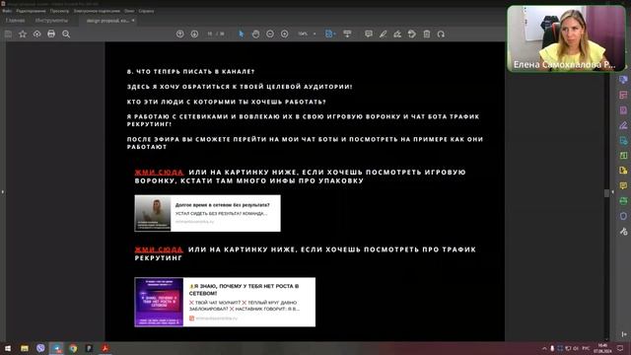This screenshot has height=355, width=631.
Task: Click the blue sidebar tool icon
Action: click(x=623, y=140)
